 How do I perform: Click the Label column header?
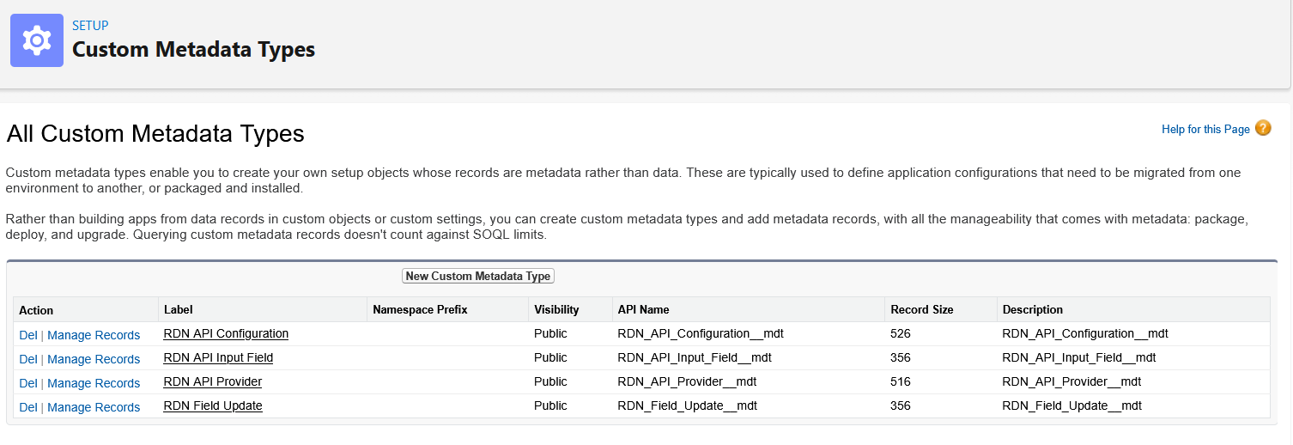[x=179, y=309]
